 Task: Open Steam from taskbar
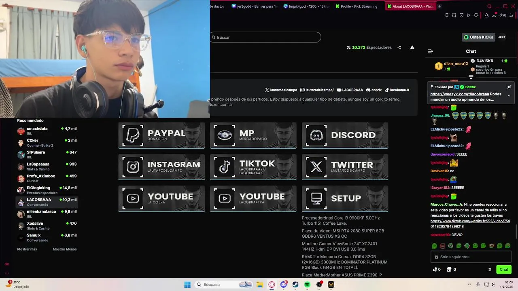pos(295,285)
